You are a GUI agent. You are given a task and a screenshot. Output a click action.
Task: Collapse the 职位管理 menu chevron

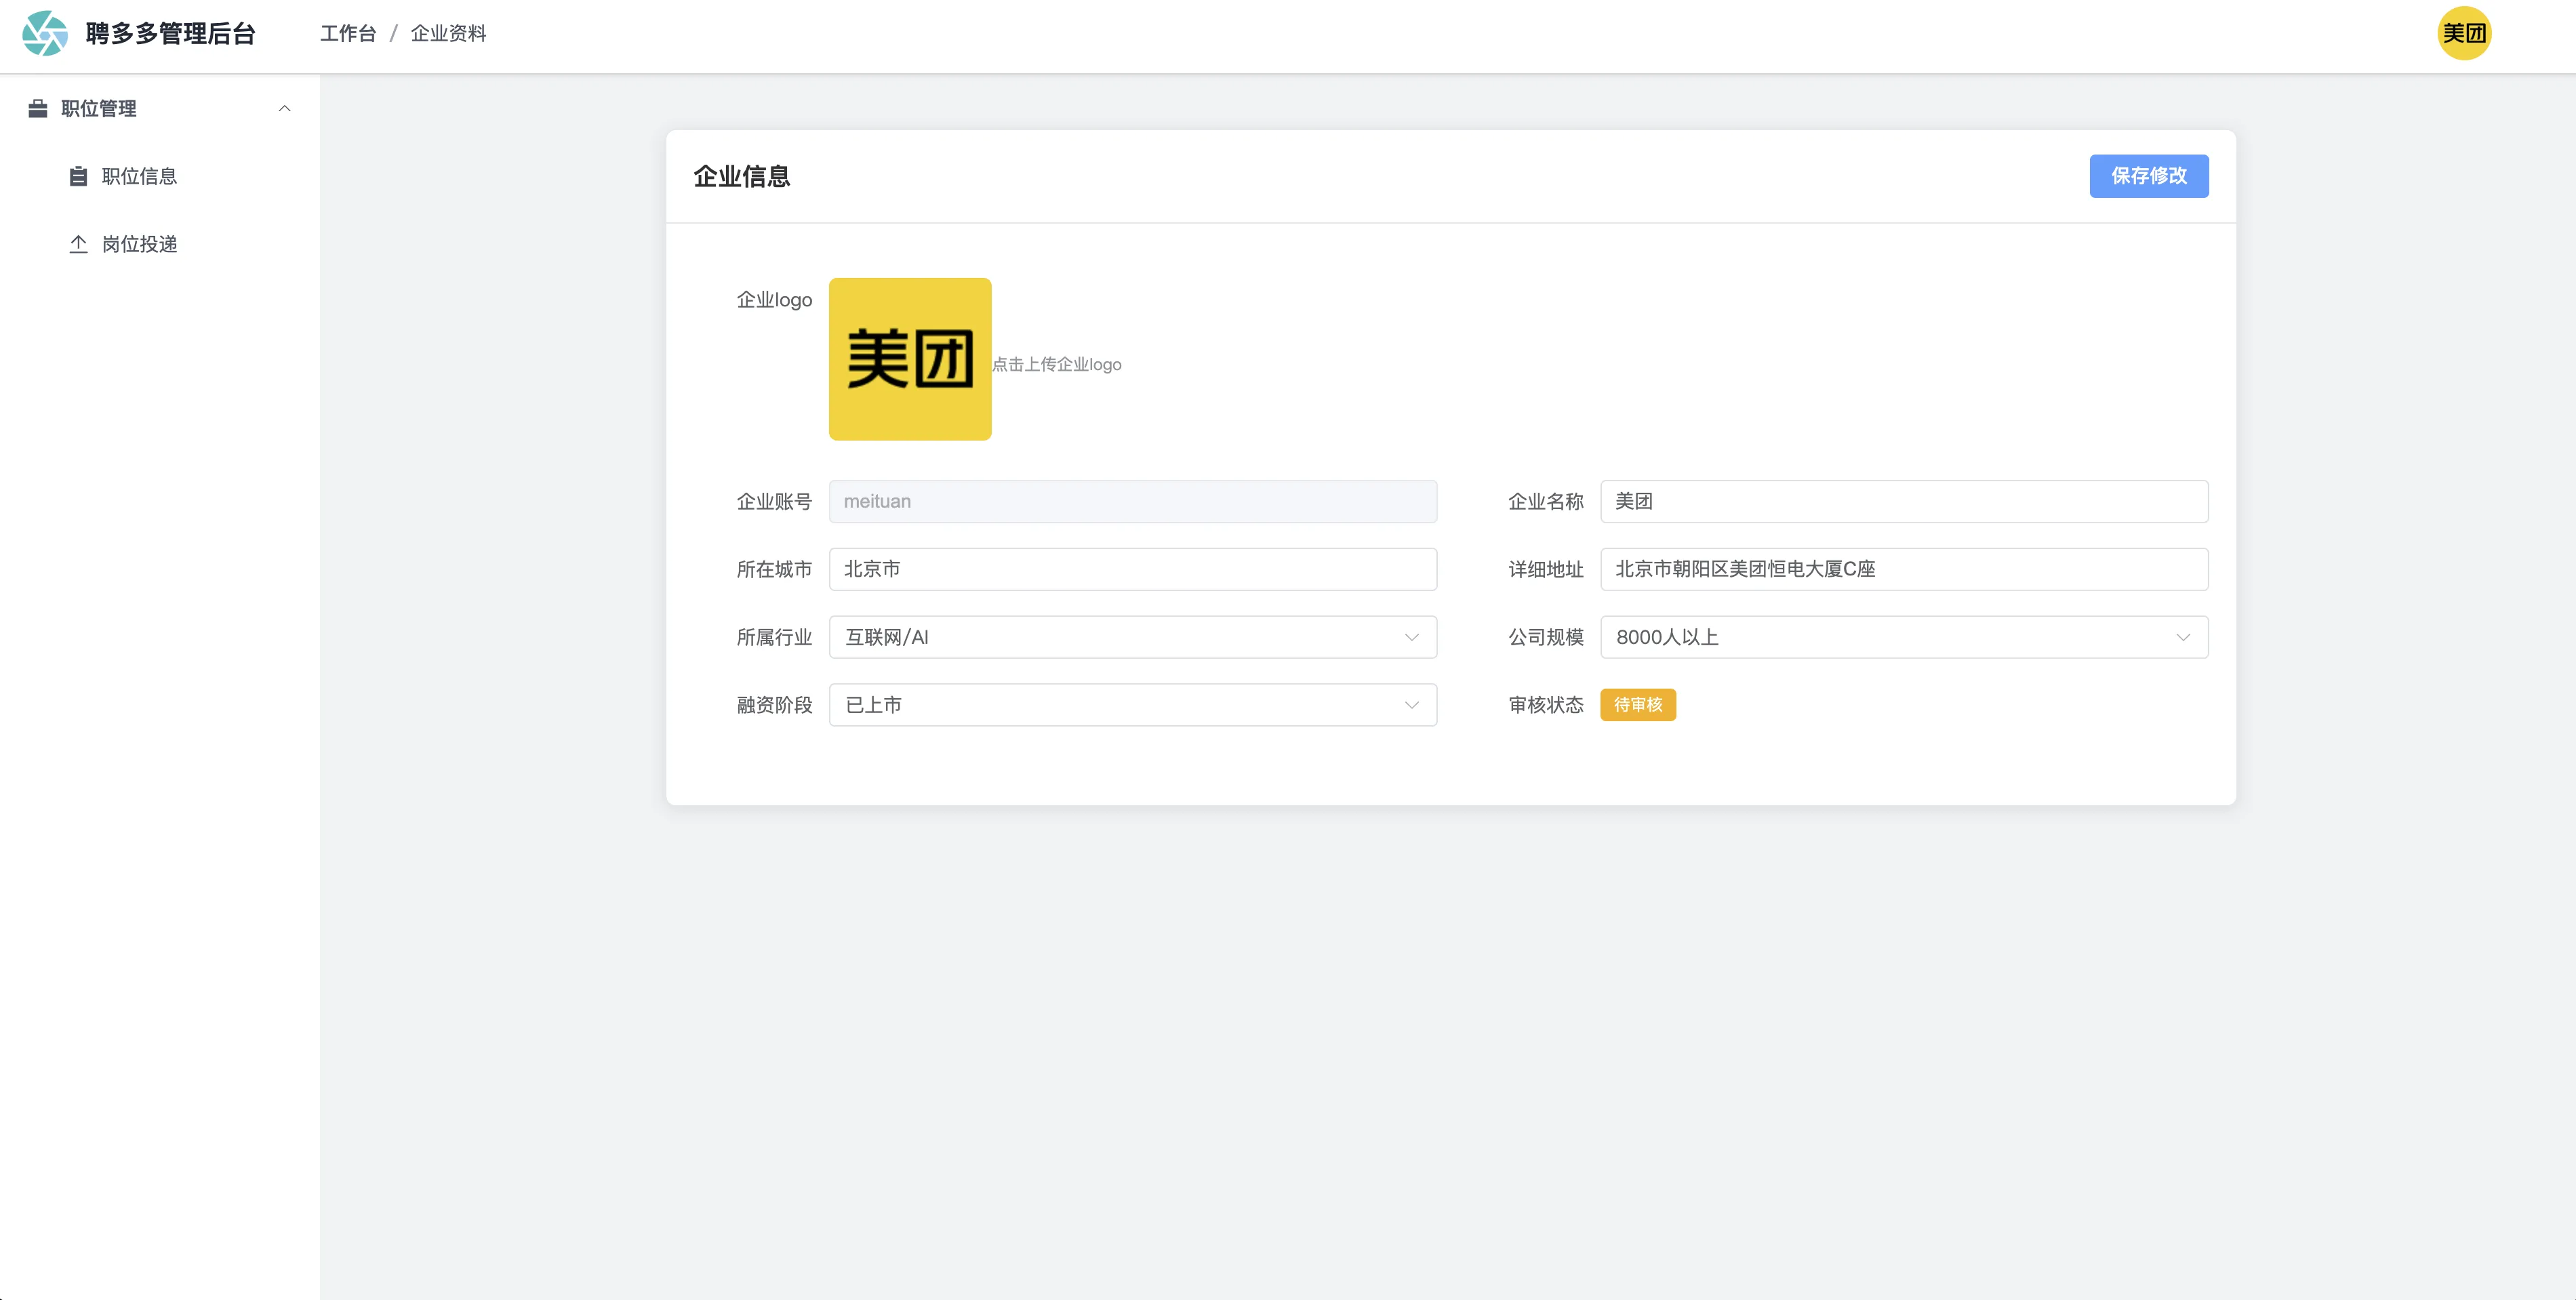[x=285, y=108]
